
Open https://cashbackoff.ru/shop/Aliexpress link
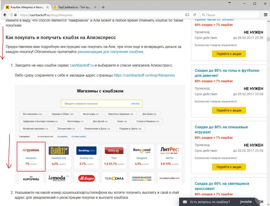point(144,75)
